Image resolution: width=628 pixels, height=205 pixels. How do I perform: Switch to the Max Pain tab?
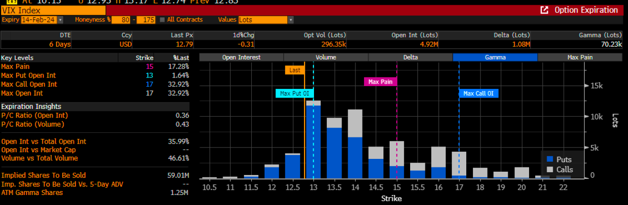coord(580,57)
